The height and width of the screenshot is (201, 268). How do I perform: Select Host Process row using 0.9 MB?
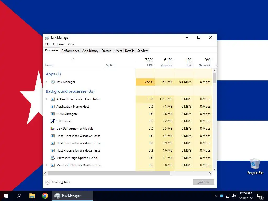coord(128,143)
